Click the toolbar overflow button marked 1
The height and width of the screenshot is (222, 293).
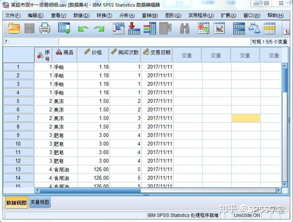pos(286,32)
